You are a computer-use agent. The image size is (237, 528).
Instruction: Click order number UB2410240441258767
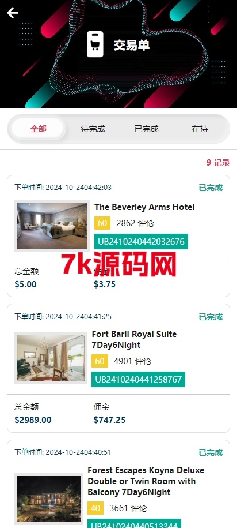coord(138,380)
